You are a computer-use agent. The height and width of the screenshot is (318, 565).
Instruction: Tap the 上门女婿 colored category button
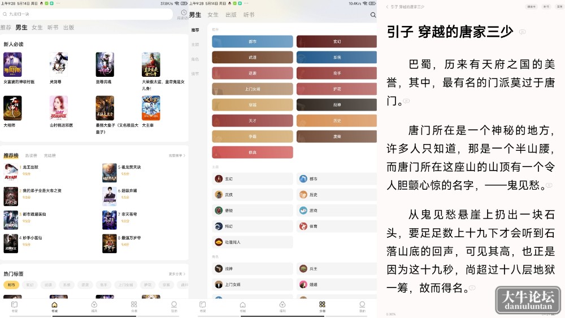pos(252,89)
